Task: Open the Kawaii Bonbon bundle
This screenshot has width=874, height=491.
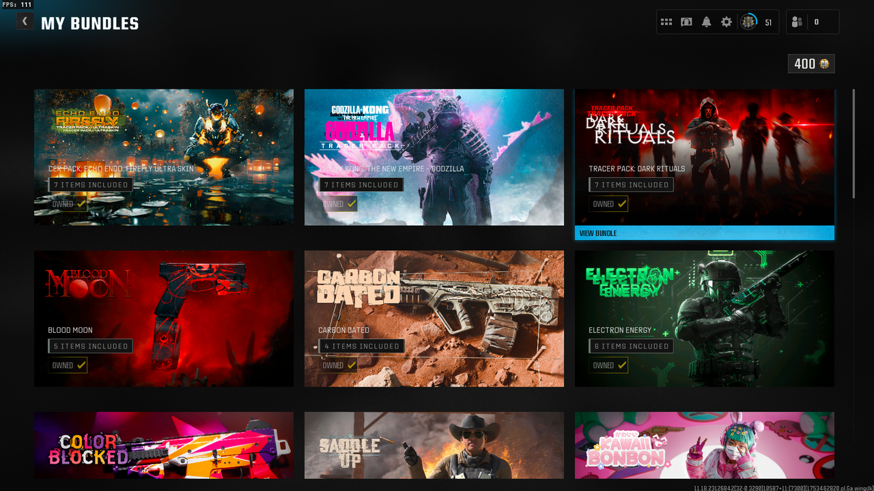Action: [x=705, y=445]
